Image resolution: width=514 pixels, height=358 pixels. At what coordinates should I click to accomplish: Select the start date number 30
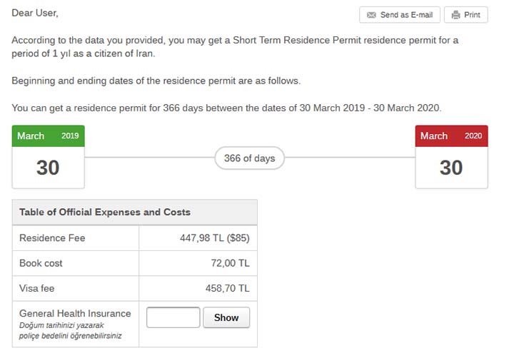[x=48, y=168]
